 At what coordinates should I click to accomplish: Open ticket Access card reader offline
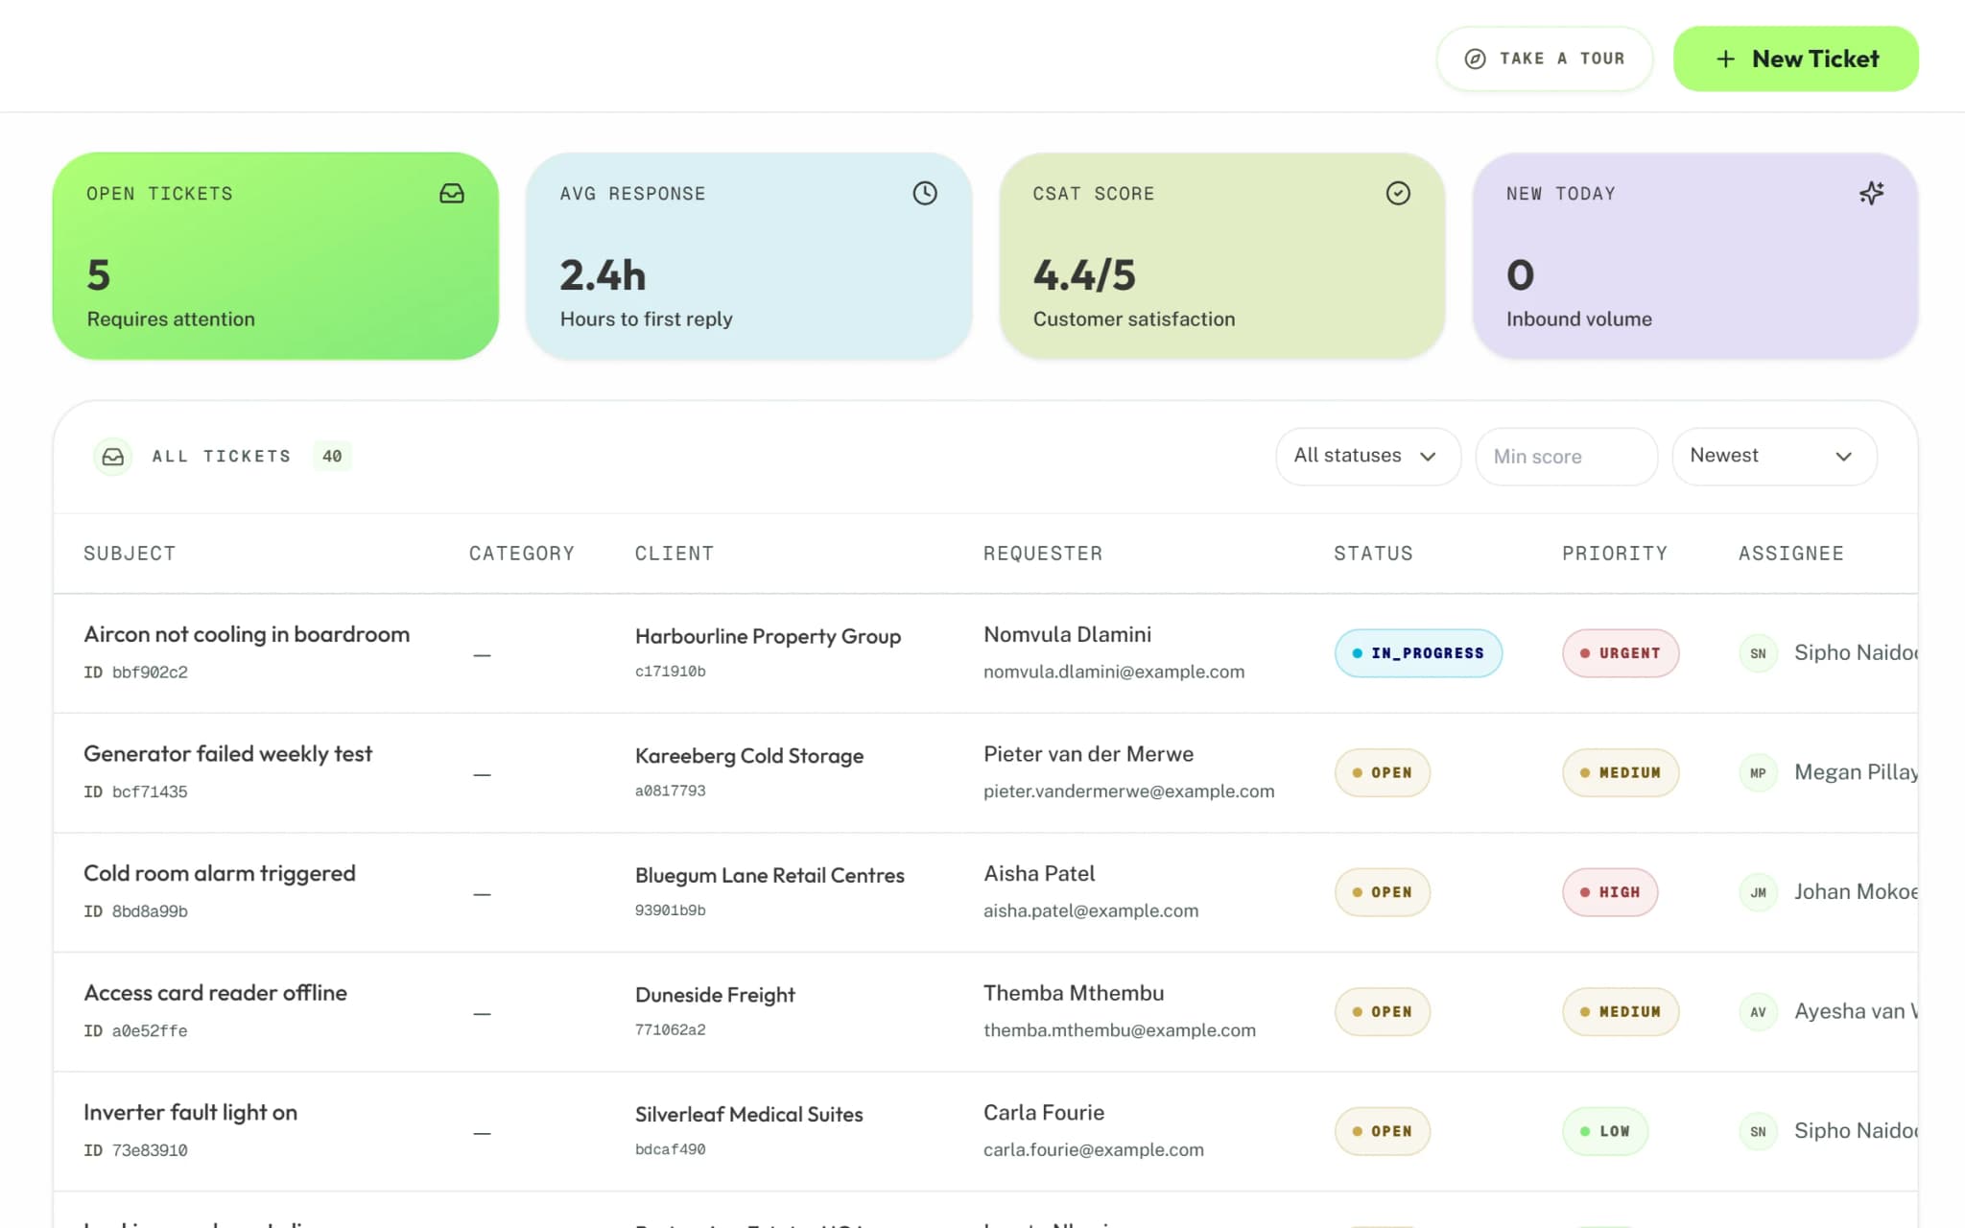(x=215, y=993)
